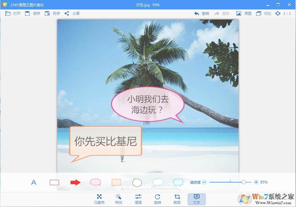Open the 马赛克 mosaic tool

click(x=99, y=199)
